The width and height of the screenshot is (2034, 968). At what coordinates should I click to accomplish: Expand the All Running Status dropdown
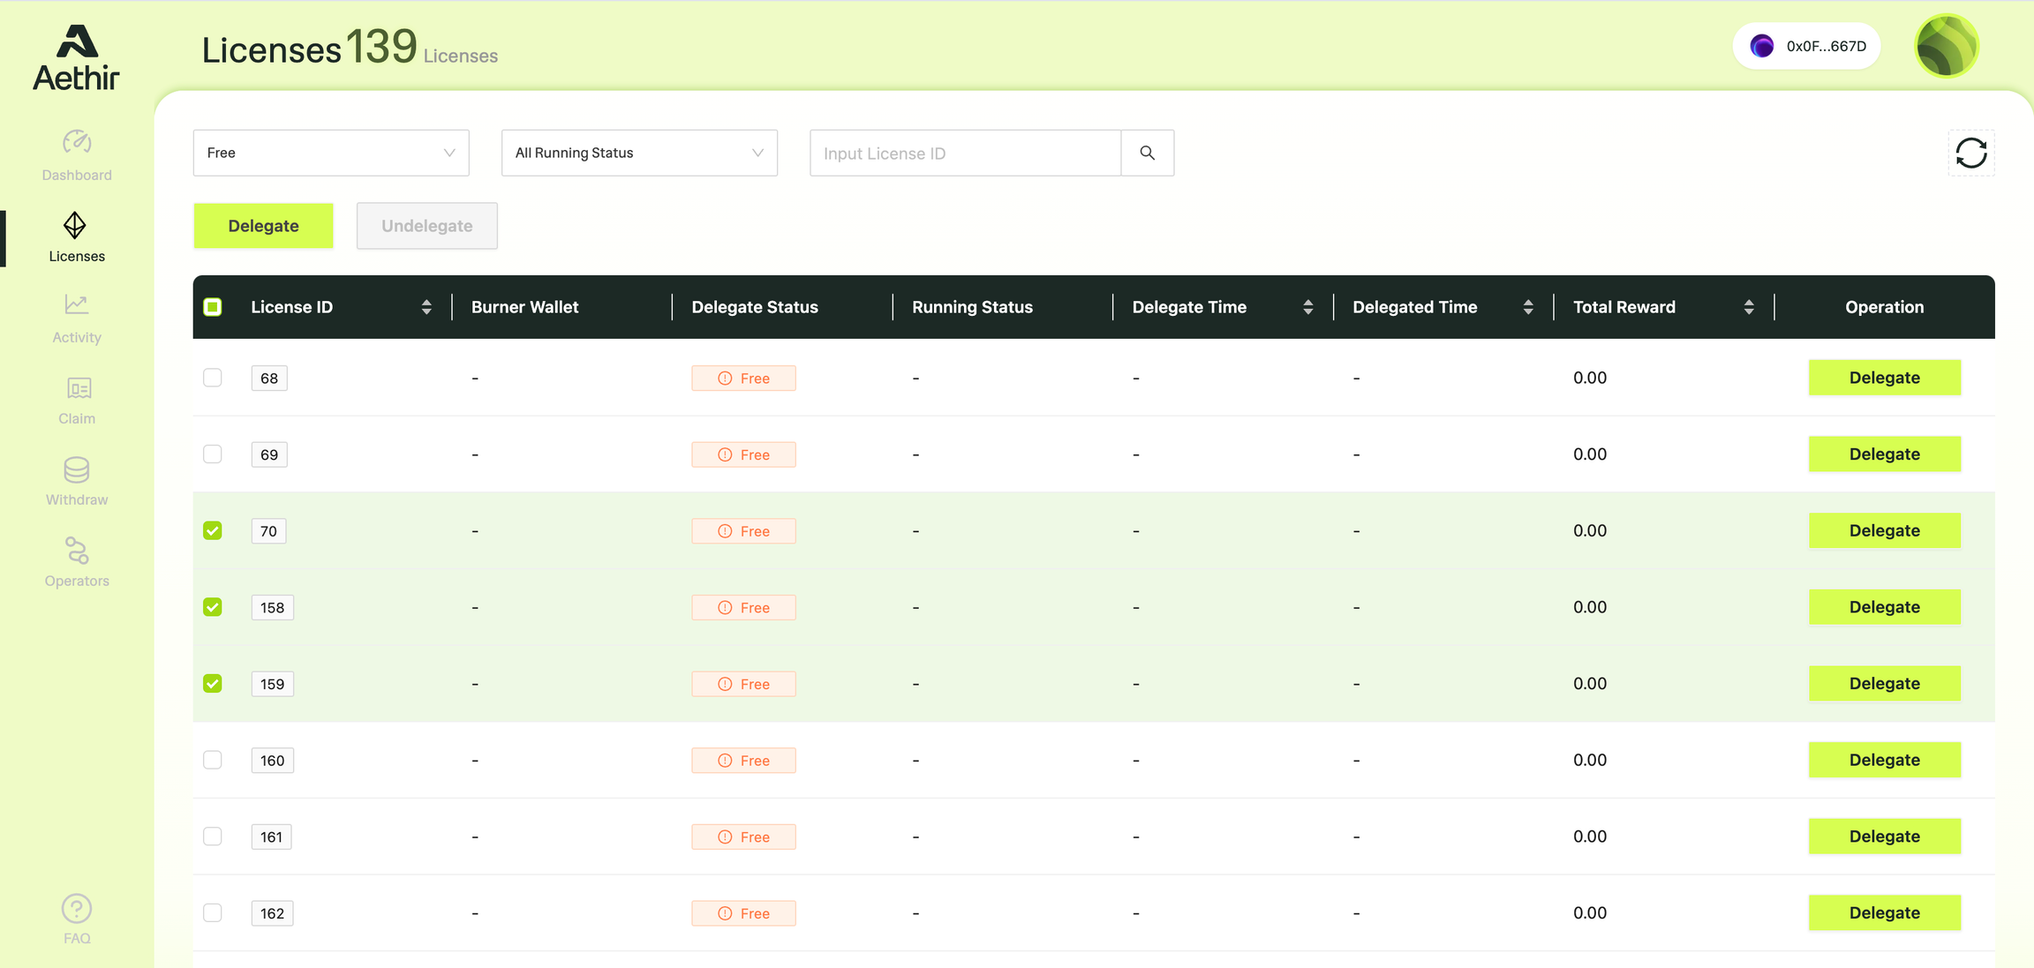(x=639, y=154)
